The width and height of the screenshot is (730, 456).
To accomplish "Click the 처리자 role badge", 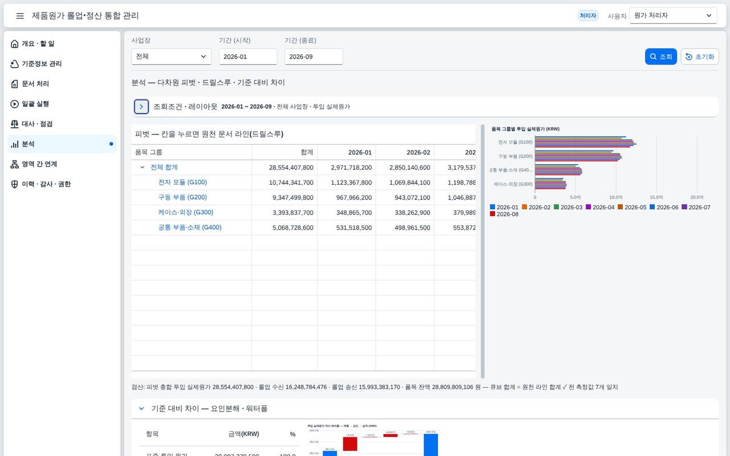I will (x=588, y=16).
